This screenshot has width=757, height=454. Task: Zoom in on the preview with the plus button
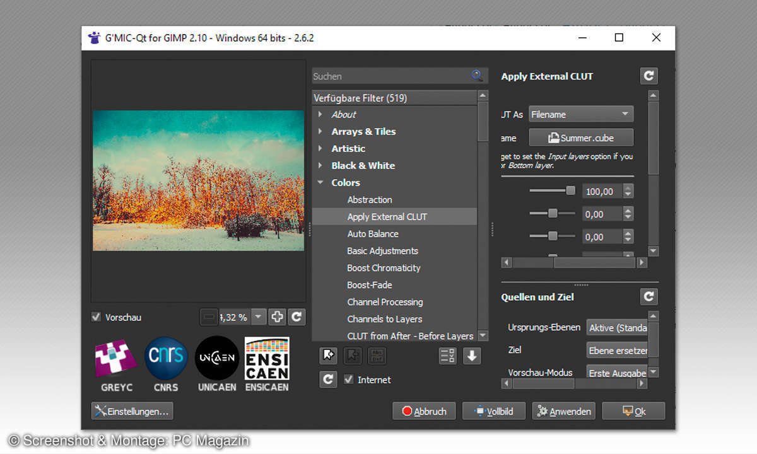277,317
